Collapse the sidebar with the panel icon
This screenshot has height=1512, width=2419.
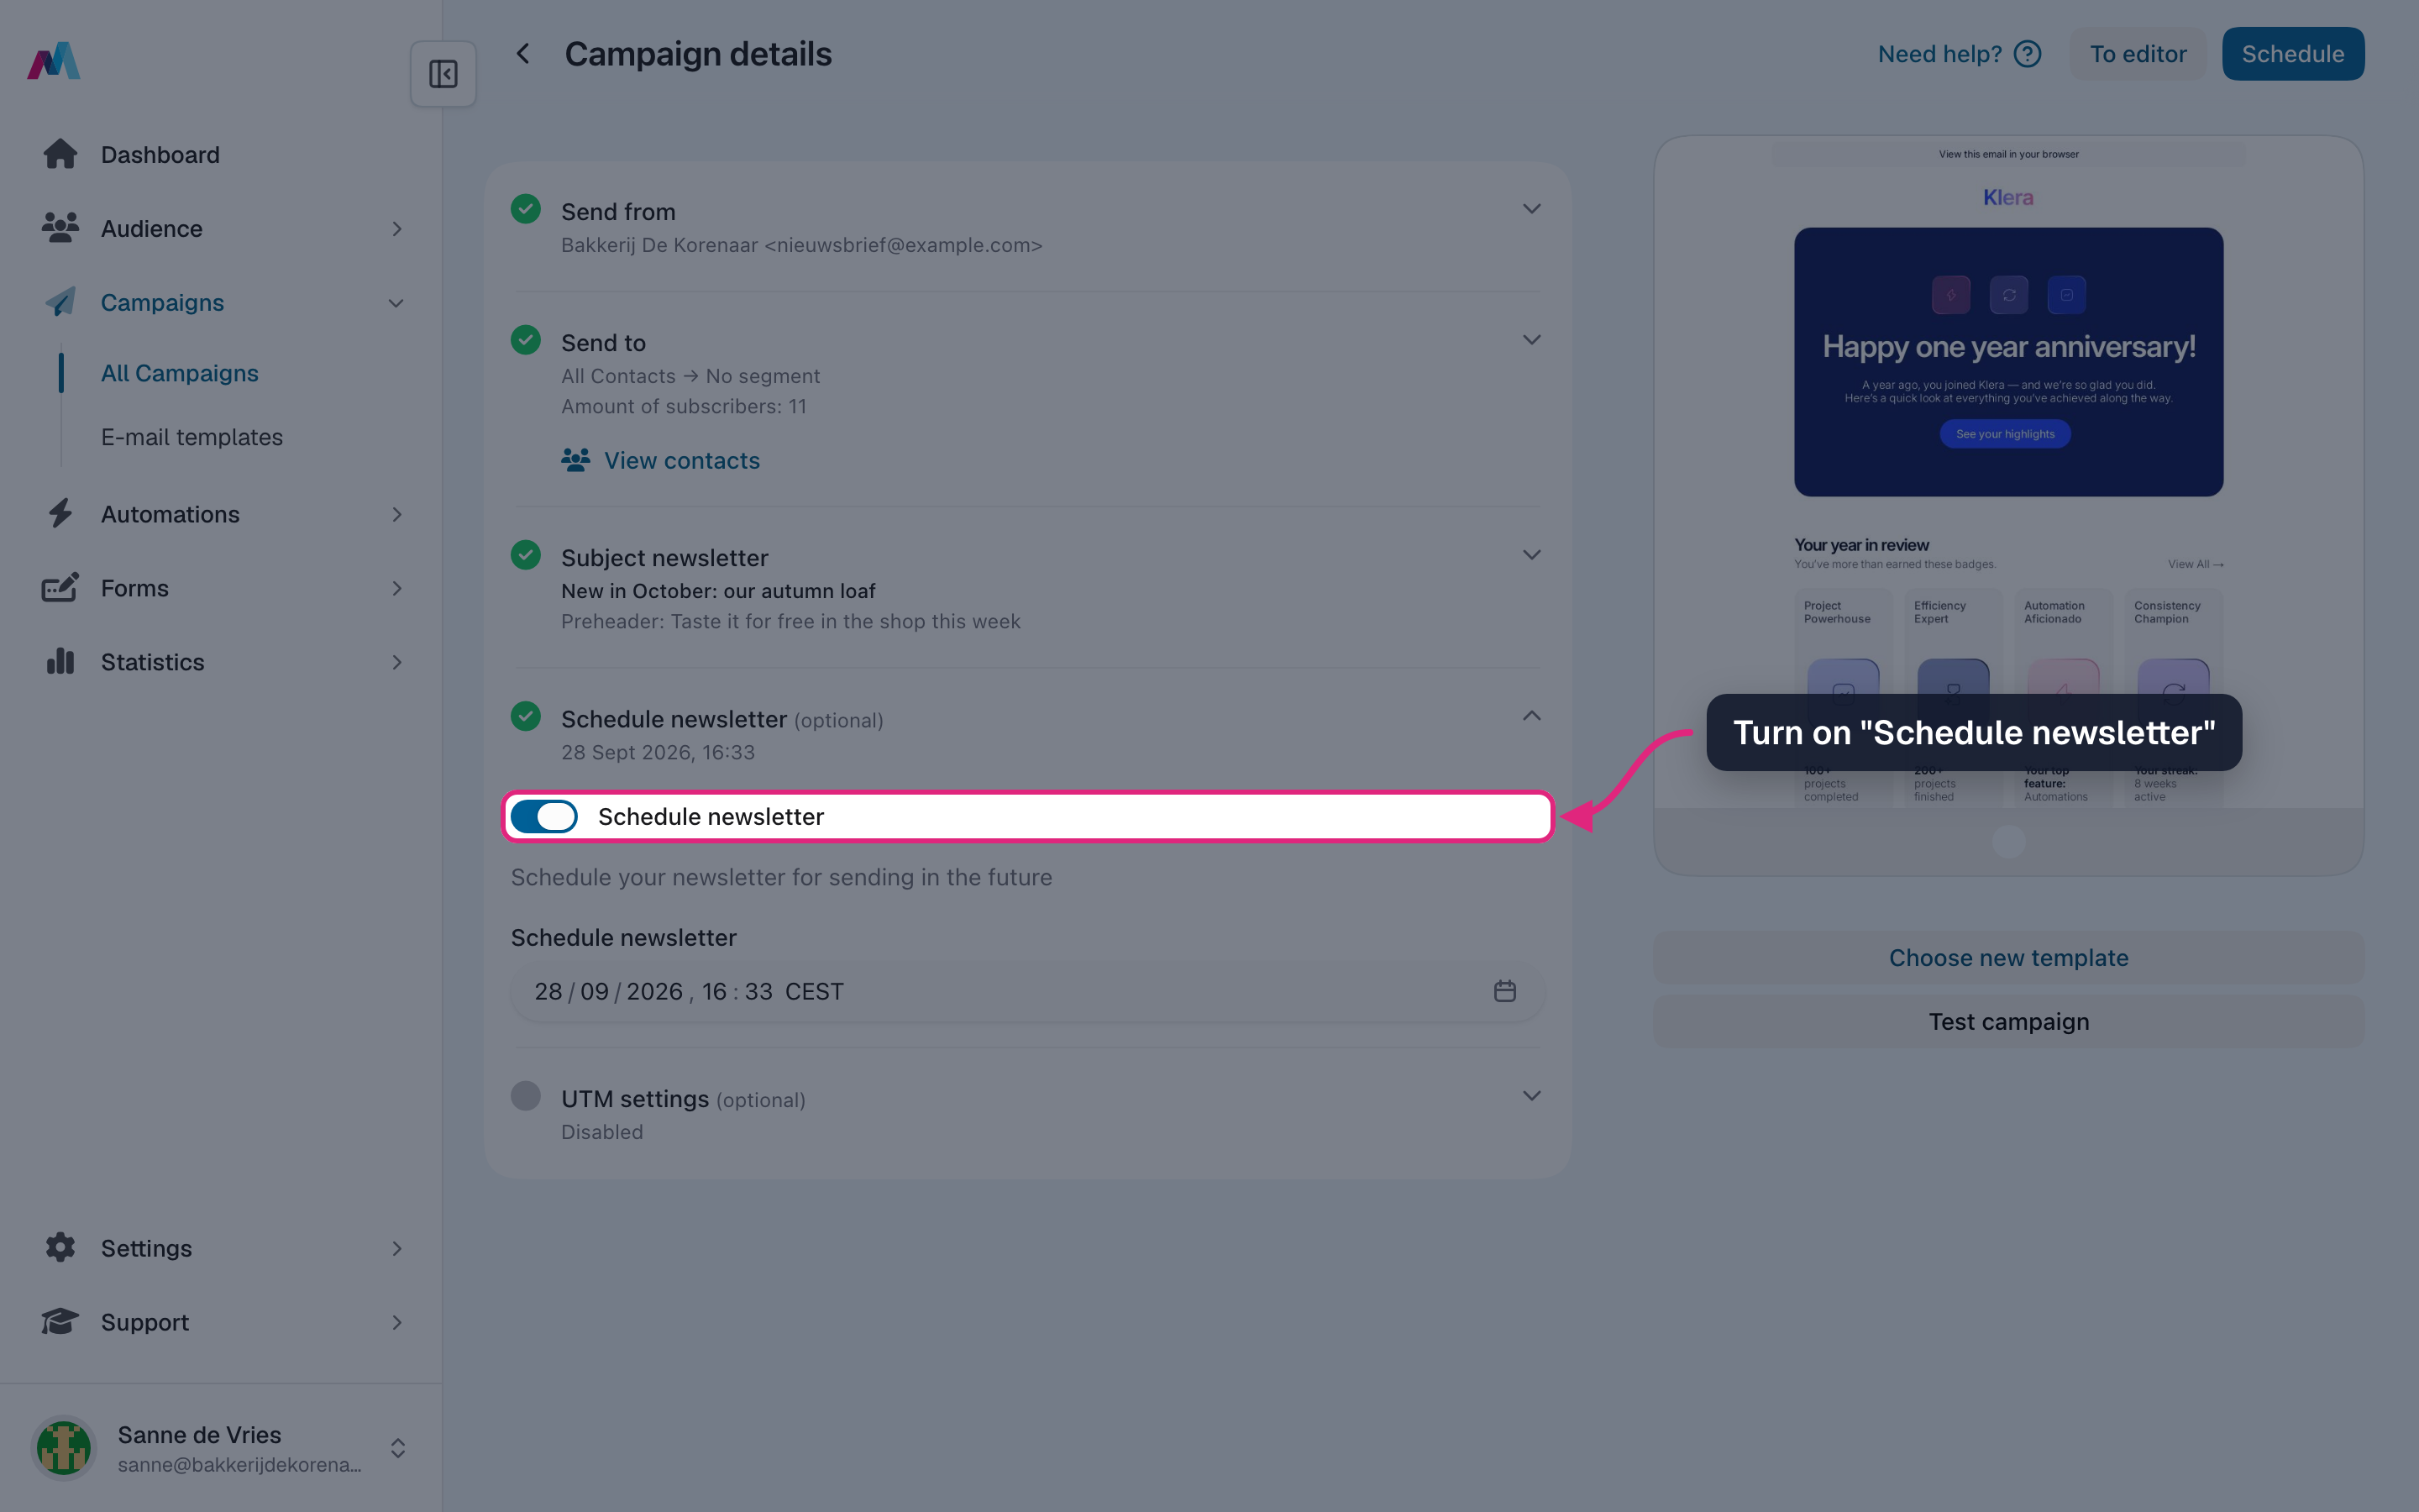point(443,74)
